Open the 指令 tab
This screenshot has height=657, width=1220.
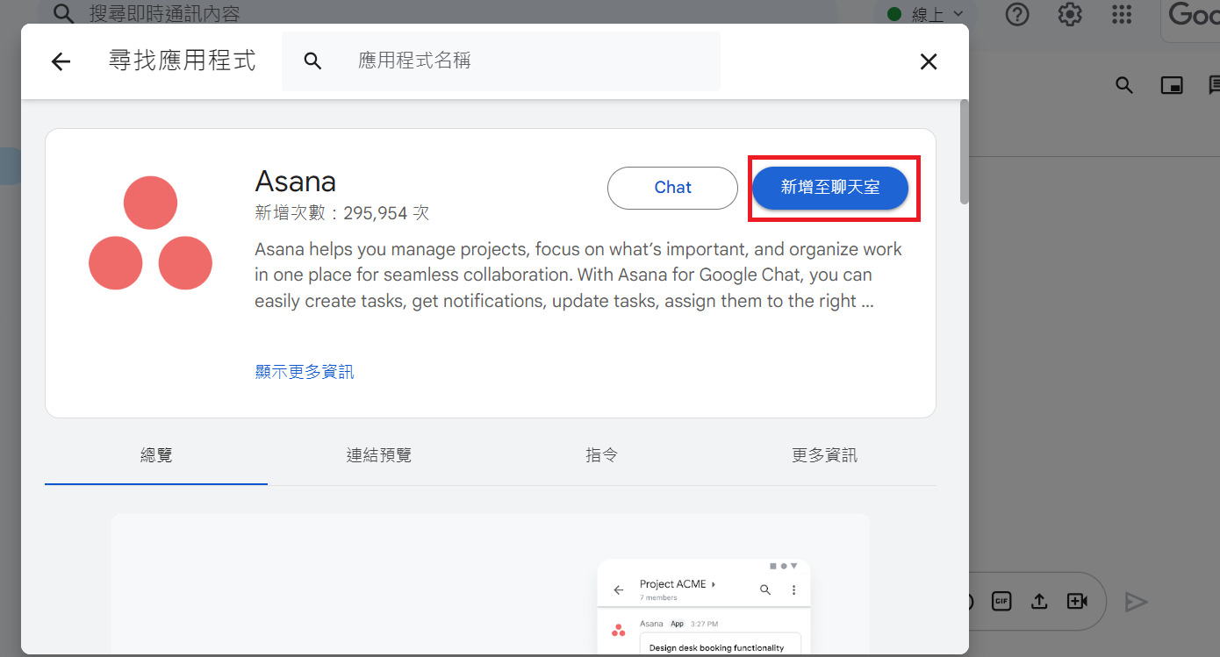point(601,455)
